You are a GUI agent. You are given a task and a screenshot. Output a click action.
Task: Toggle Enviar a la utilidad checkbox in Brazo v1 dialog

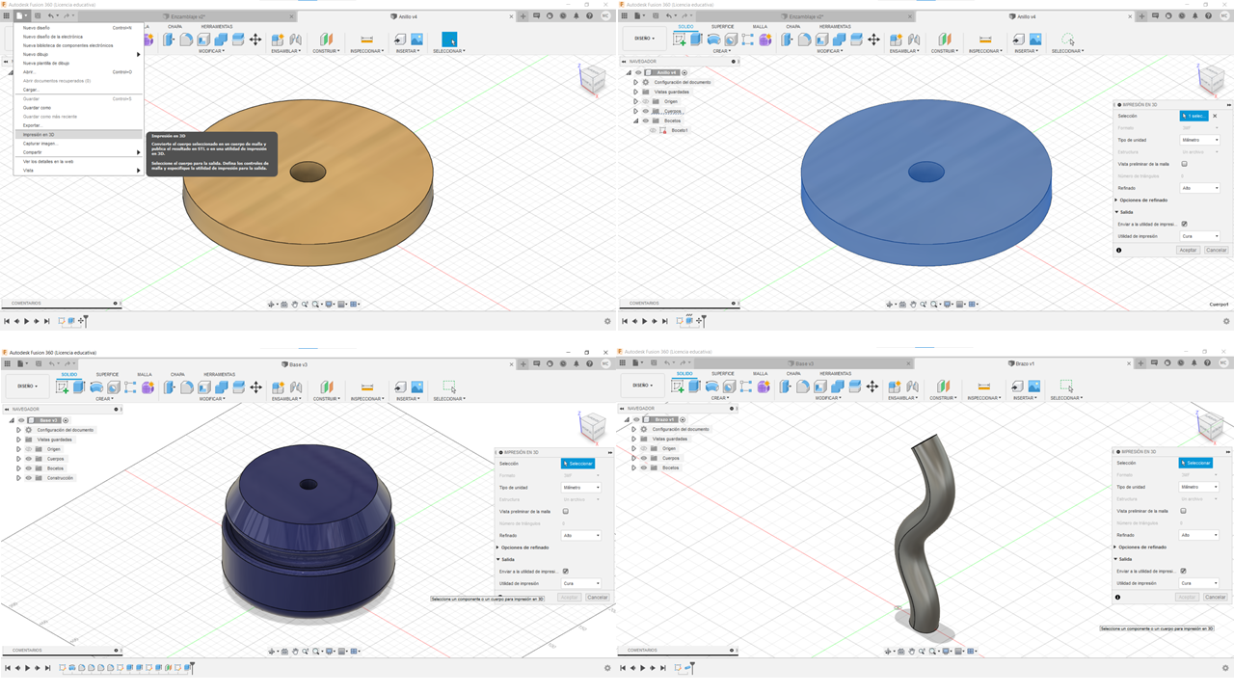point(1183,571)
